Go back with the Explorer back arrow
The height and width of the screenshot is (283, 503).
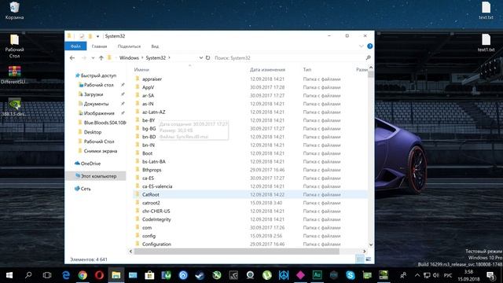point(72,58)
